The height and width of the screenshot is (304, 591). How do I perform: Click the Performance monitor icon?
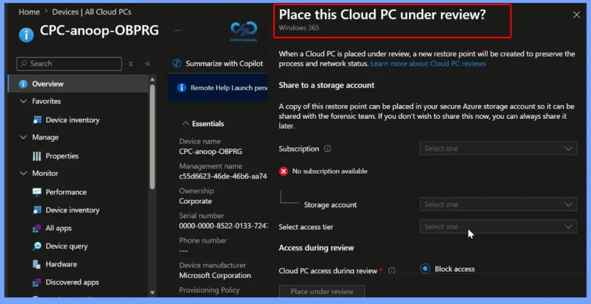[37, 192]
